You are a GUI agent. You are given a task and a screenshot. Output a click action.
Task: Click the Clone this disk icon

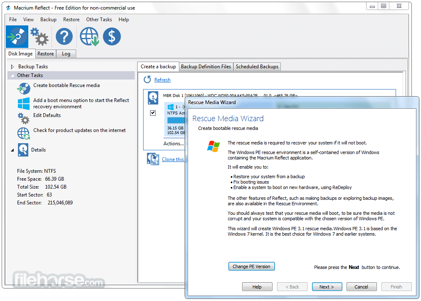point(153,159)
